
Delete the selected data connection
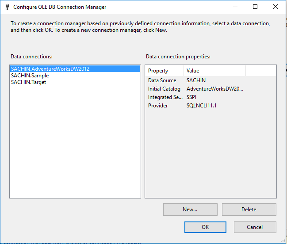click(249, 210)
